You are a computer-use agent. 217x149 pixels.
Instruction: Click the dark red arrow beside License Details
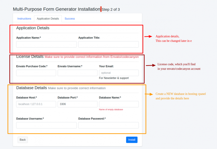(x=150, y=65)
